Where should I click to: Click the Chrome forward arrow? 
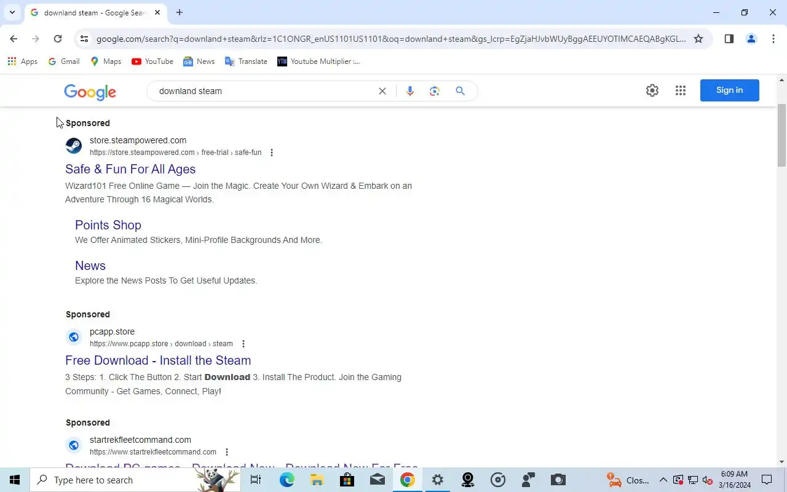[x=36, y=39]
